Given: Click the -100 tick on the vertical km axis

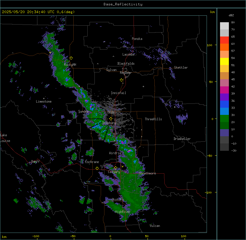Looking at the screenshot, I should tap(209, 192).
